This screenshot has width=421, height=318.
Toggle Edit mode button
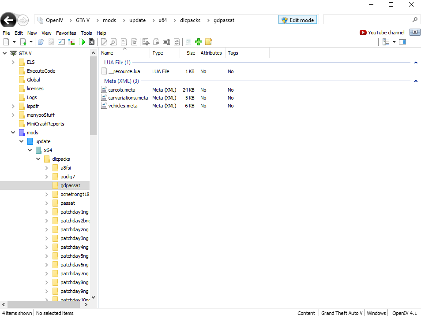[298, 20]
